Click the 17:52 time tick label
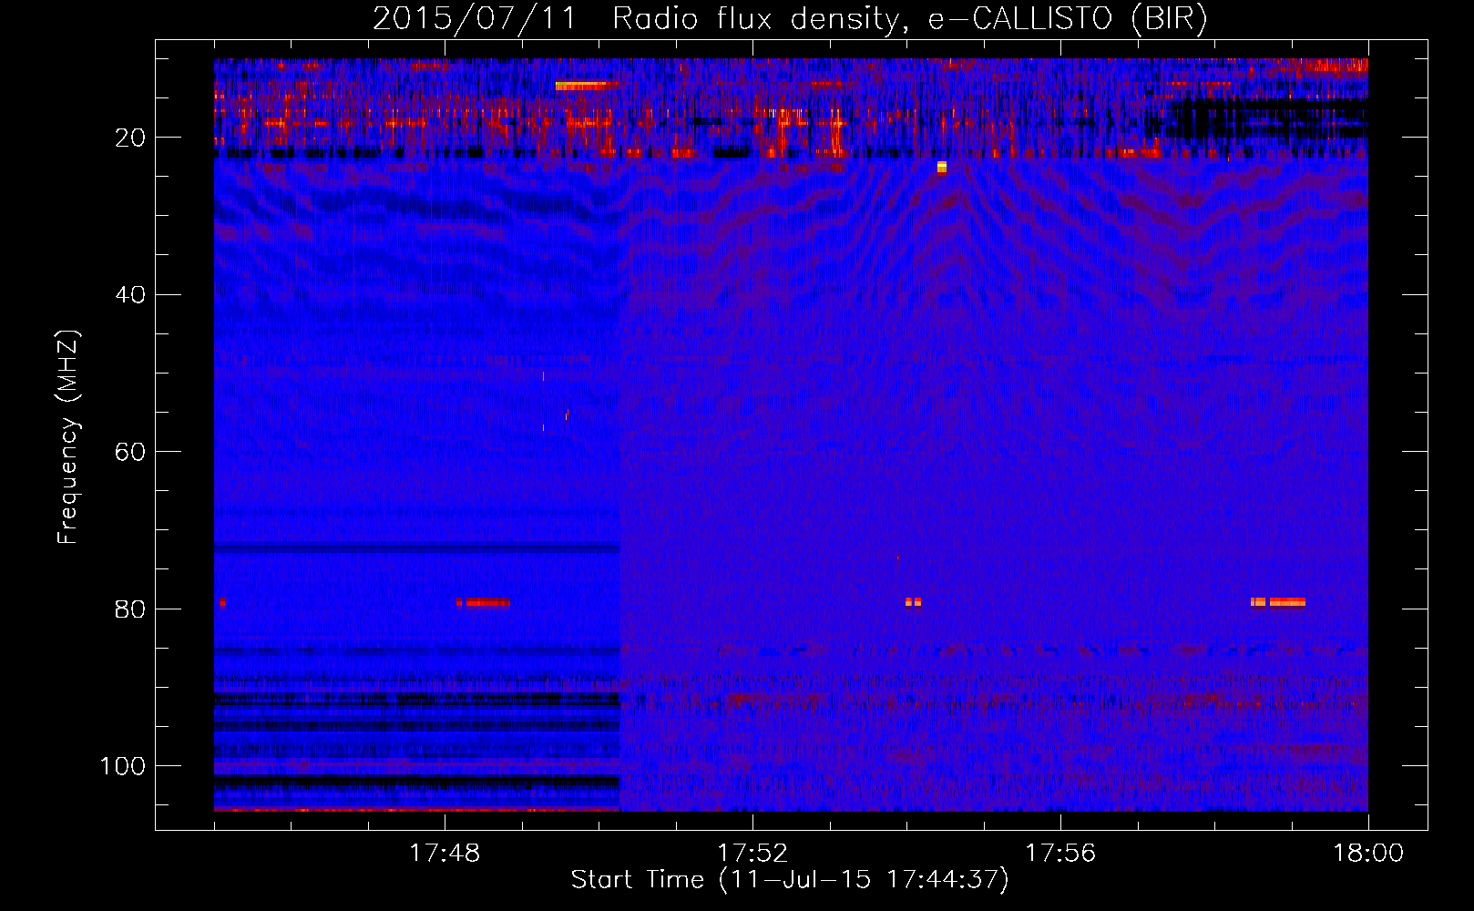 click(752, 854)
